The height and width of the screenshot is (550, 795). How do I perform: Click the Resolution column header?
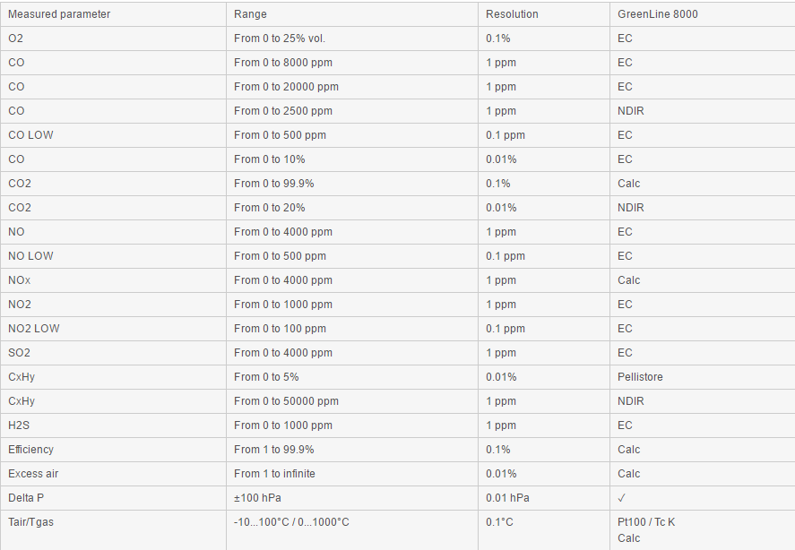(x=512, y=14)
